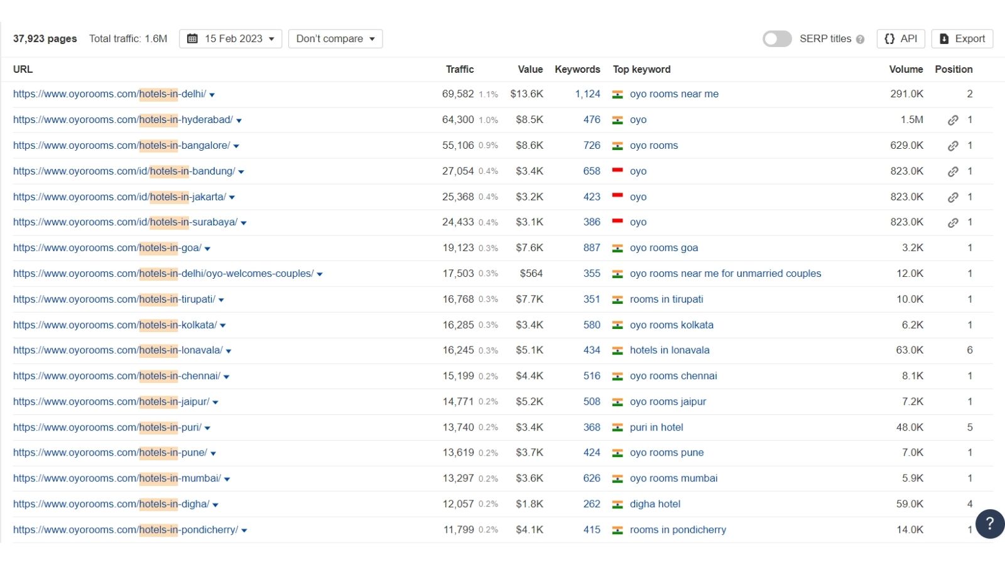Click sitelinks icon in surabaya row
Viewport: 1005px width, 565px height.
point(953,222)
